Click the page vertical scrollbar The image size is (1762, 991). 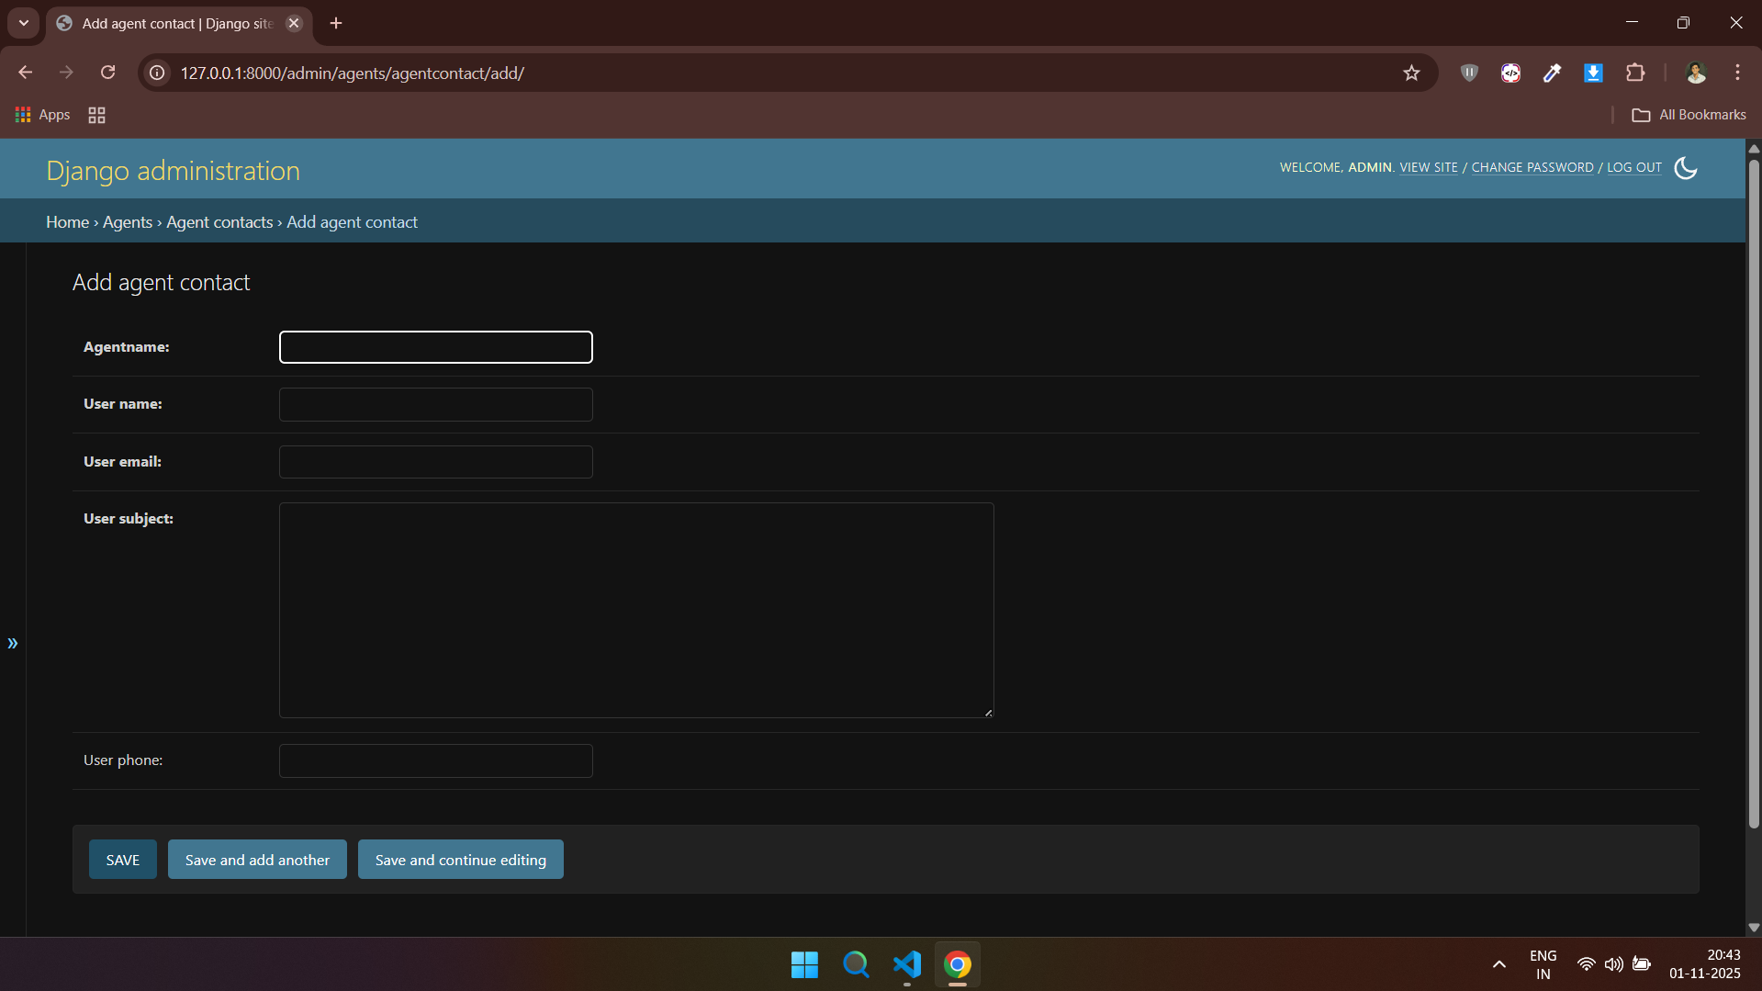[1754, 494]
